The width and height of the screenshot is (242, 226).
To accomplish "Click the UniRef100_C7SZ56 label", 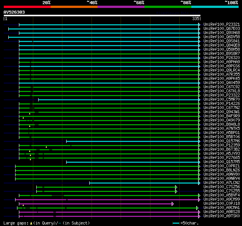I will (222, 187).
